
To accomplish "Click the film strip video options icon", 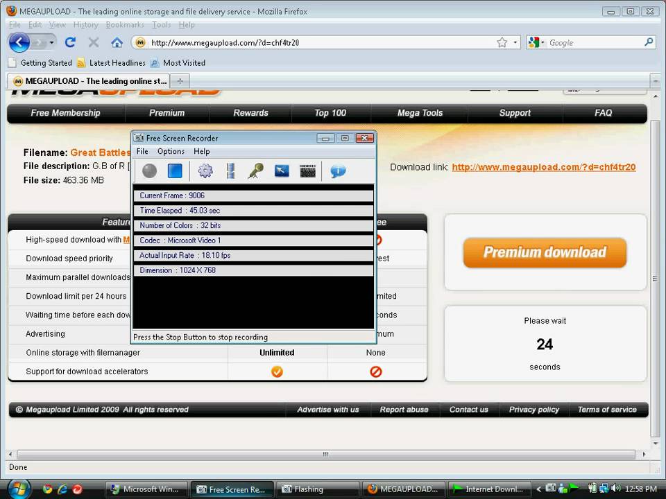I will (230, 171).
